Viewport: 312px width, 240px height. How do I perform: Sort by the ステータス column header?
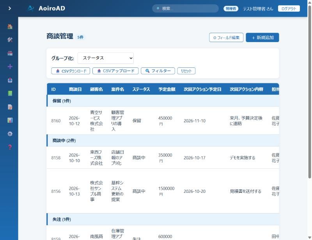pyautogui.click(x=141, y=89)
